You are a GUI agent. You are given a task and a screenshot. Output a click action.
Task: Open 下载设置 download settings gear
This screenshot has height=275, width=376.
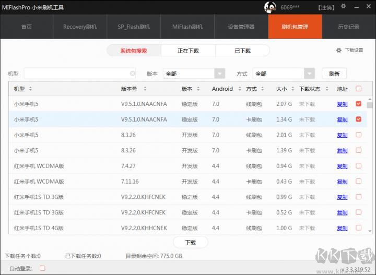[339, 51]
